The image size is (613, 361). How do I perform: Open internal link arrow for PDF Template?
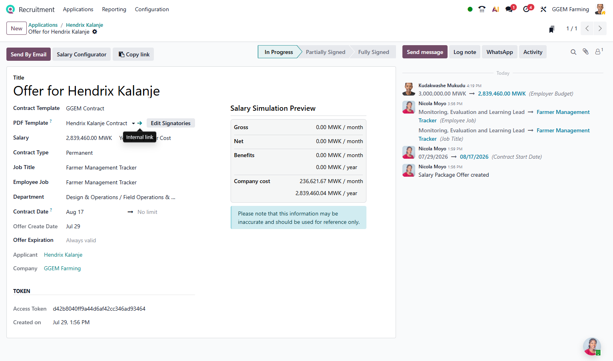139,123
